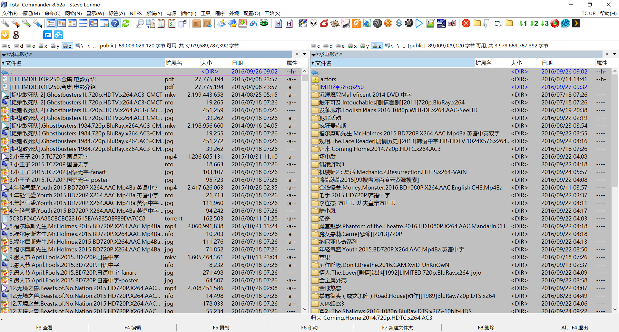The width and height of the screenshot is (619, 332).
Task: Click the blue-handled wrench toolbar icon
Action: (37, 23)
